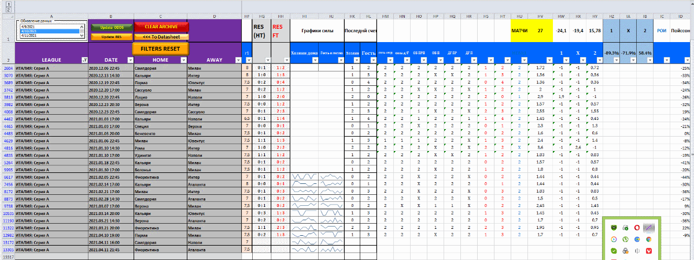This screenshot has width=694, height=260.
Task: Click the colorful play button tray icon
Action: 612,239
